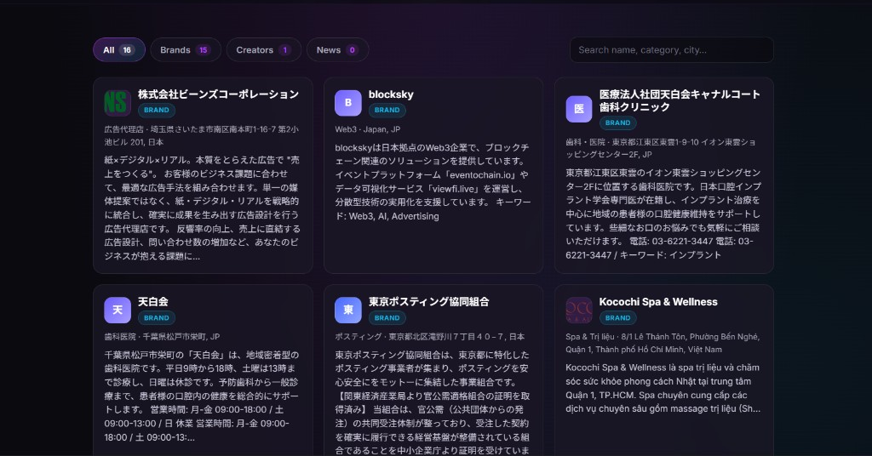Image resolution: width=872 pixels, height=456 pixels.
Task: Click 'ポスティング · 東京都北区滝野川' address line
Action: (429, 337)
